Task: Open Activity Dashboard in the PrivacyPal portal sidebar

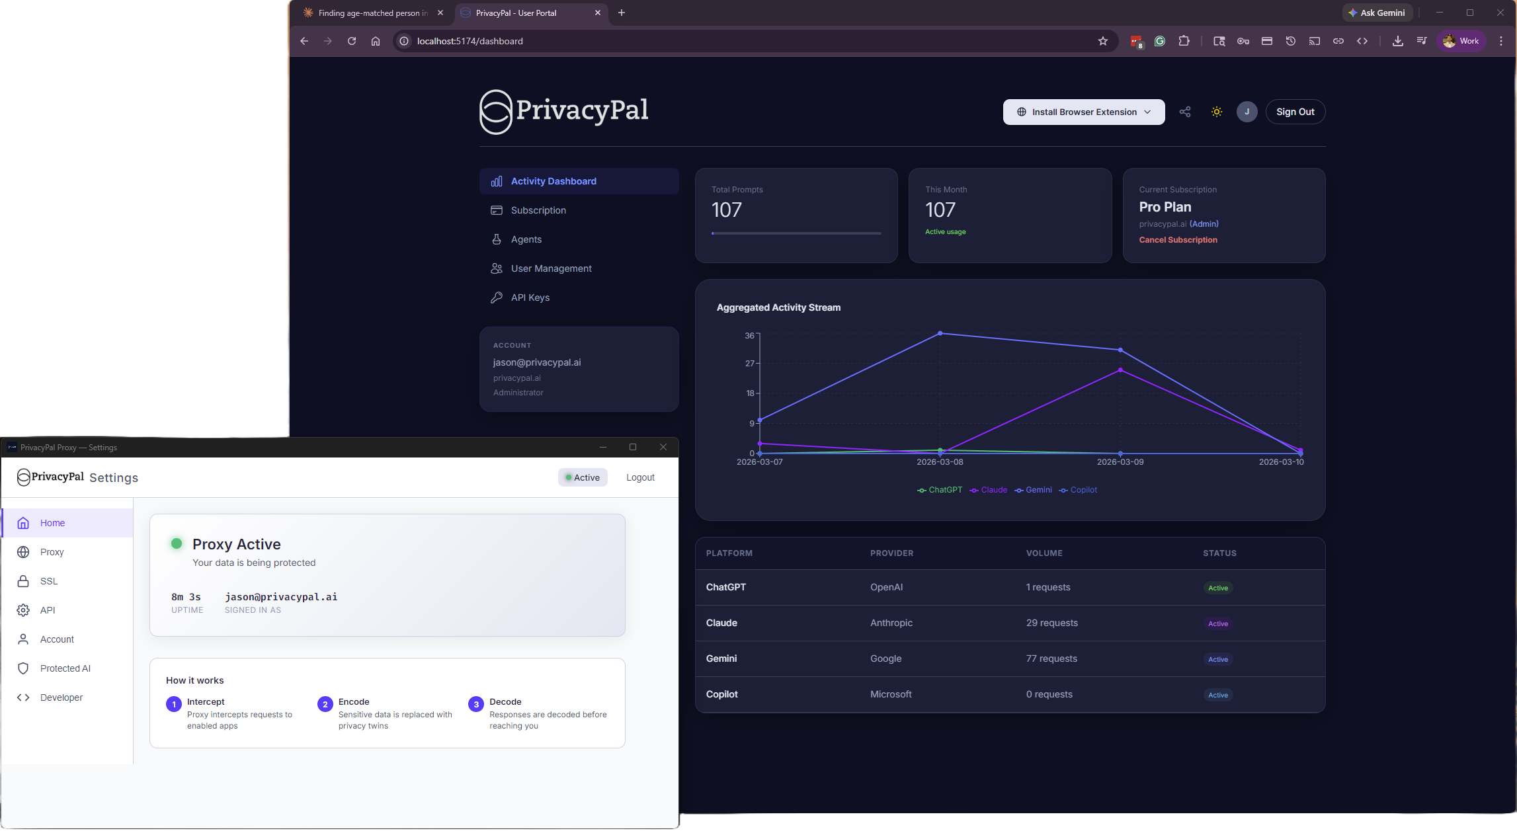Action: click(x=579, y=181)
